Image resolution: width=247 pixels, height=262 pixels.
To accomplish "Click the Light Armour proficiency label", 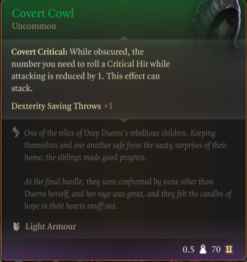I will 51,226.
